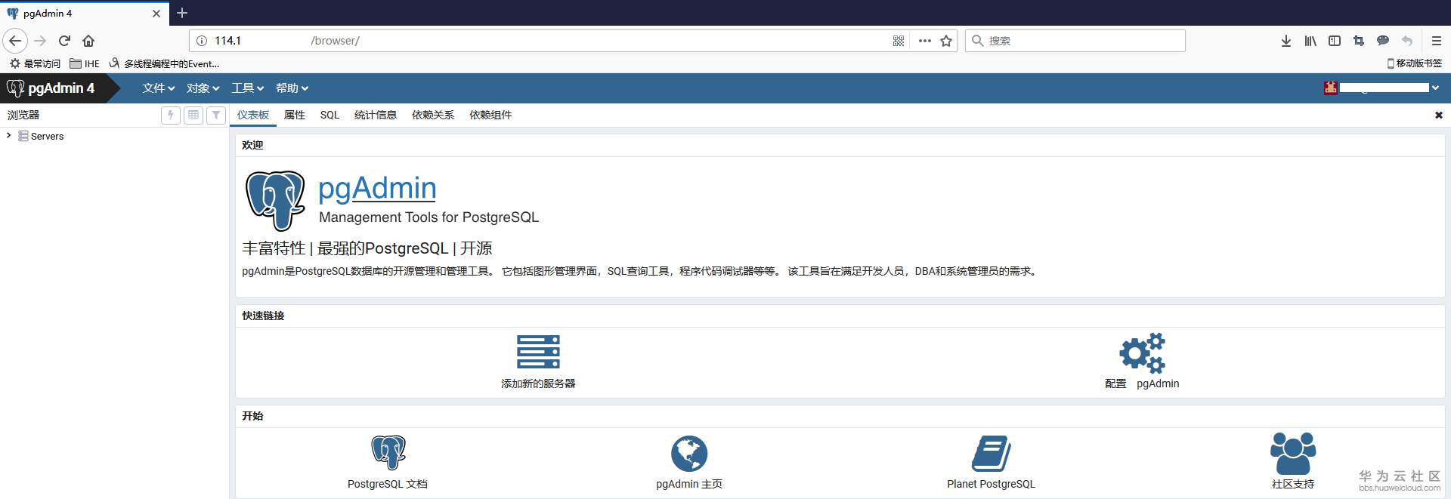Click the add new server icon

point(538,352)
